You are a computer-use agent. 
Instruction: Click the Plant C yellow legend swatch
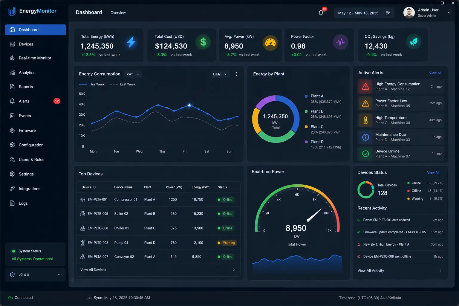(306, 127)
